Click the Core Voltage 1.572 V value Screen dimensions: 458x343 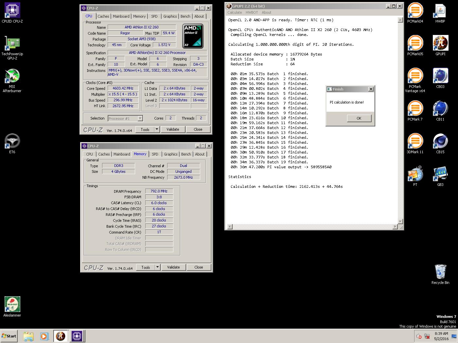point(164,45)
